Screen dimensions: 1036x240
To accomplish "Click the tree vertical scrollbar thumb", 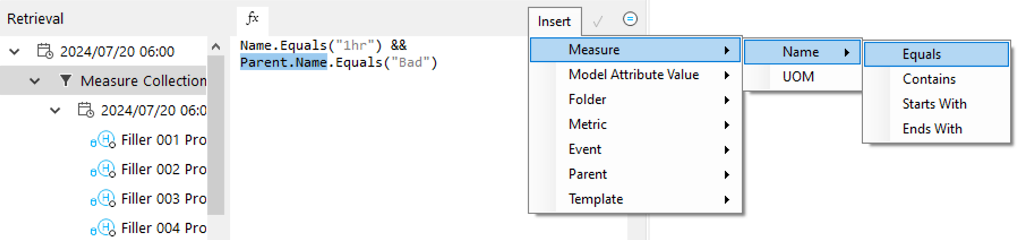I will coord(216,135).
